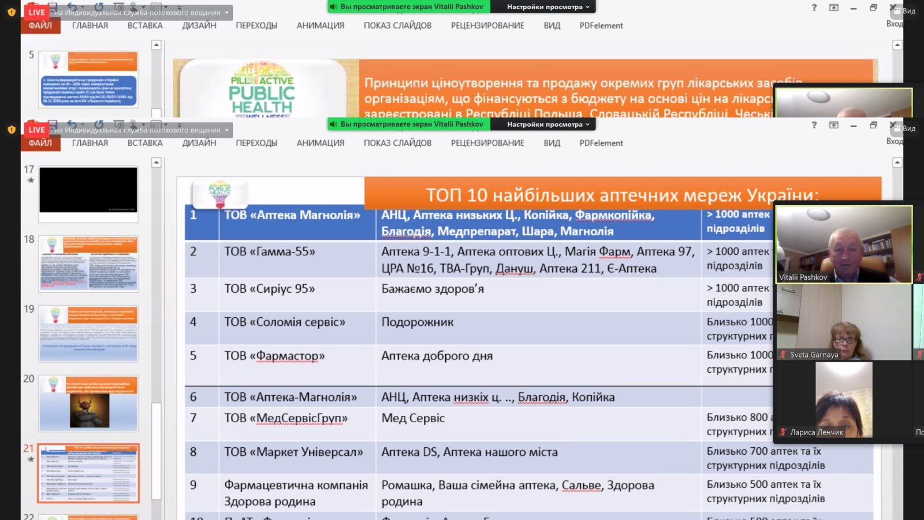Switch to ДИЗАЙН tab in lower window
Viewport: 924px width, 520px height.
pyautogui.click(x=199, y=143)
